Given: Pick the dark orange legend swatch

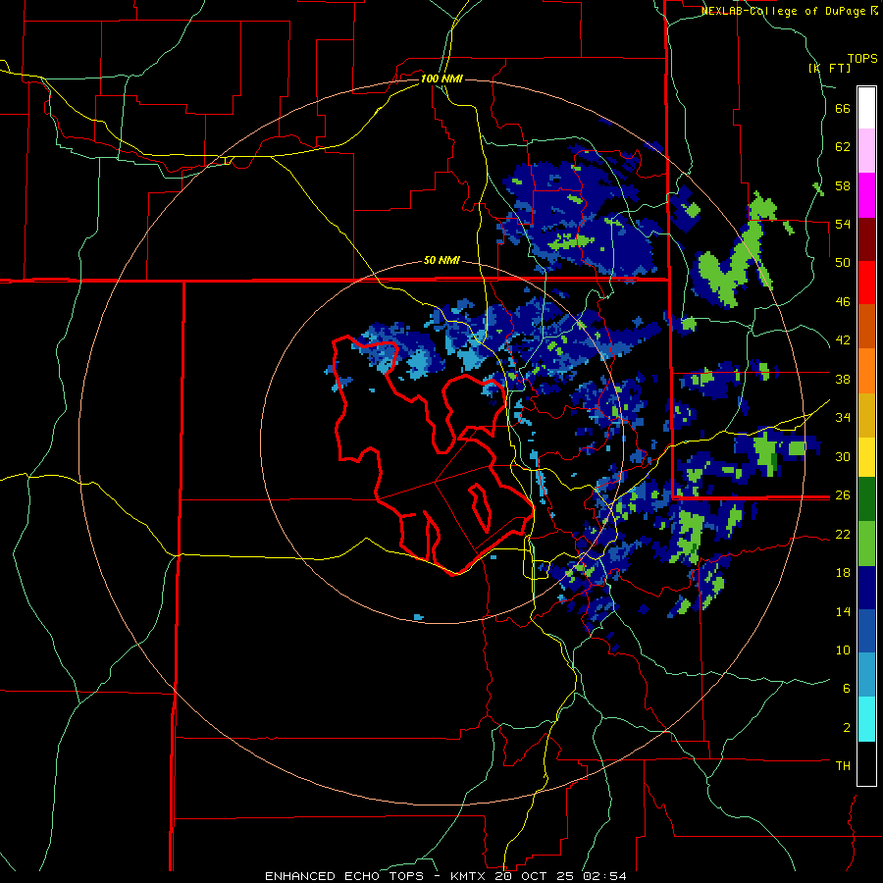Looking at the screenshot, I should [866, 326].
